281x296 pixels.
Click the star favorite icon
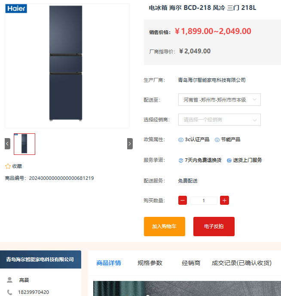[x=8, y=166]
